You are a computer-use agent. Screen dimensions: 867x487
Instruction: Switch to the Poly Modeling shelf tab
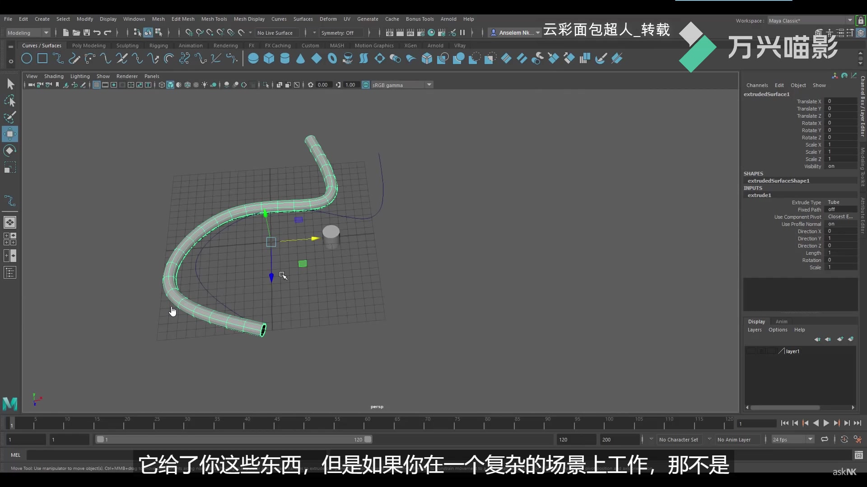(x=89, y=45)
